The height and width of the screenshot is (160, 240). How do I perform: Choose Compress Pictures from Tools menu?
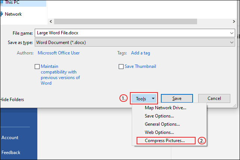165,141
